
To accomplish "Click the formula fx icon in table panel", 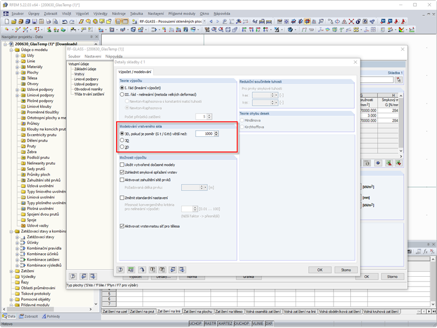I will [425, 251].
